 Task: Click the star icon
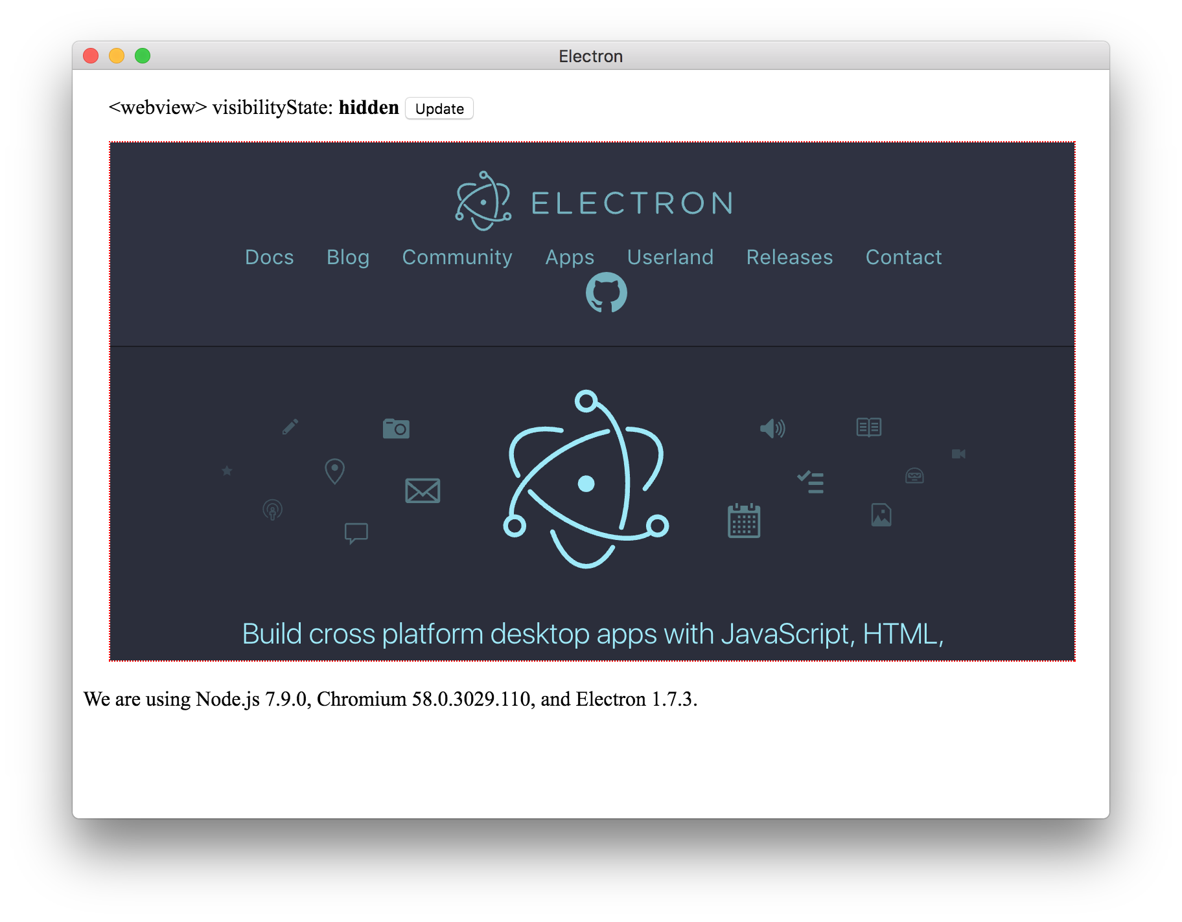pyautogui.click(x=227, y=471)
